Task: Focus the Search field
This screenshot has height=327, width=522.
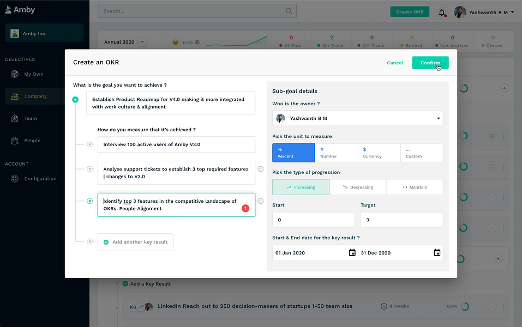Action: (197, 11)
